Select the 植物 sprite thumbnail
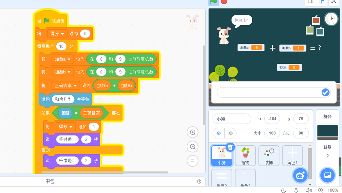Viewport: 342px width, 193px height. [245, 156]
